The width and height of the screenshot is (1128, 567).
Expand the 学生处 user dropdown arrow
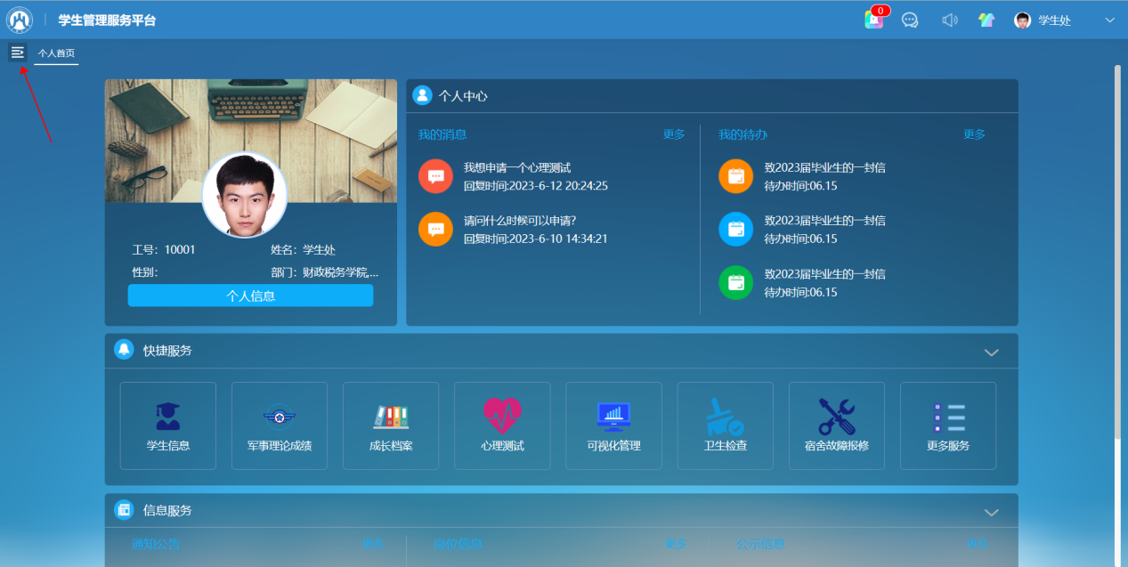pyautogui.click(x=1109, y=20)
